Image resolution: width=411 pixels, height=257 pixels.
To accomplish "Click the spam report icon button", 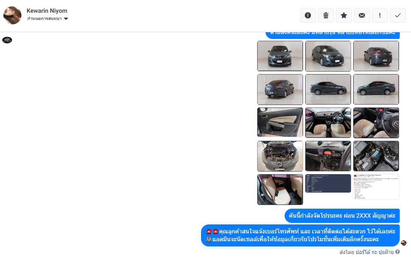I will [308, 15].
